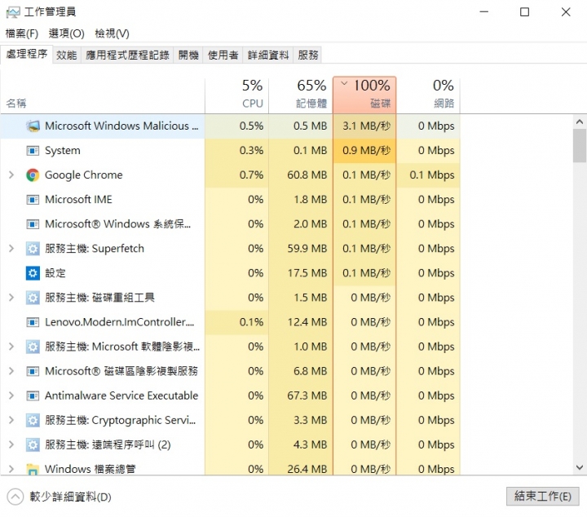Click the scrollbar down arrow
Viewport: 587px width, 517px height.
(580, 467)
